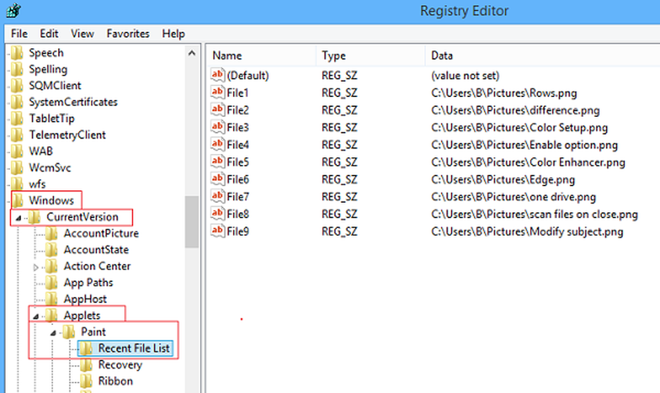The image size is (660, 393).
Task: Click the File9 string value icon
Action: [218, 231]
